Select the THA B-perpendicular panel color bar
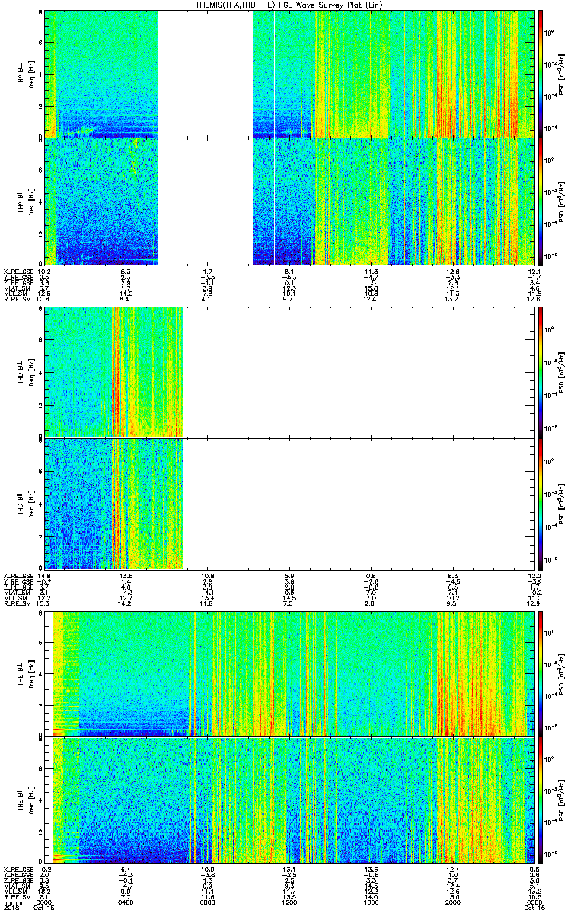Viewport: 571px width, 913px height. click(540, 73)
